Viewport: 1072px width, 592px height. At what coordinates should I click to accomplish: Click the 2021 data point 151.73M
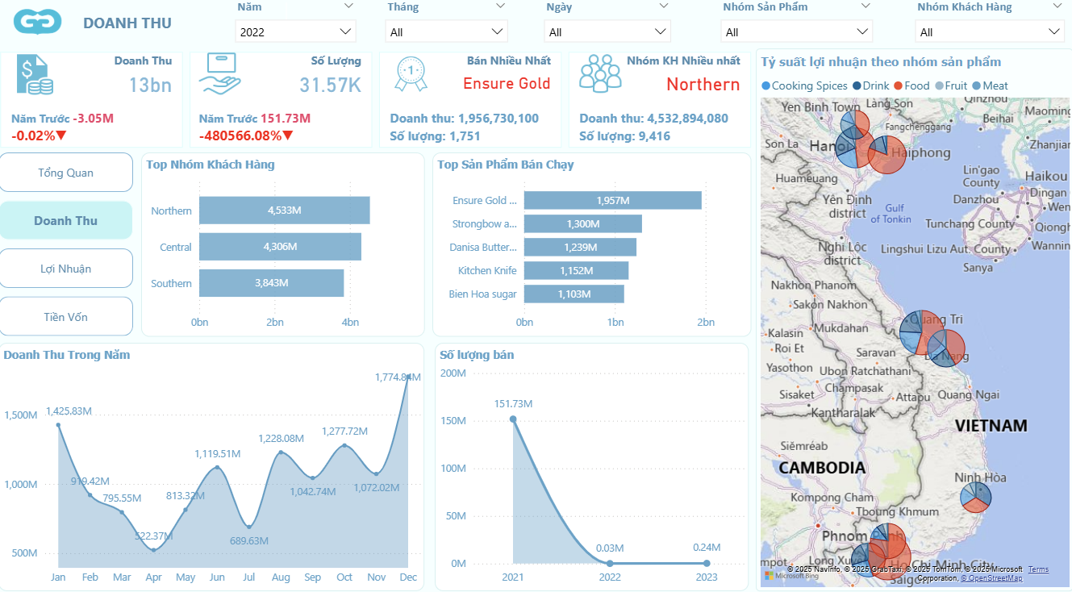coord(513,419)
